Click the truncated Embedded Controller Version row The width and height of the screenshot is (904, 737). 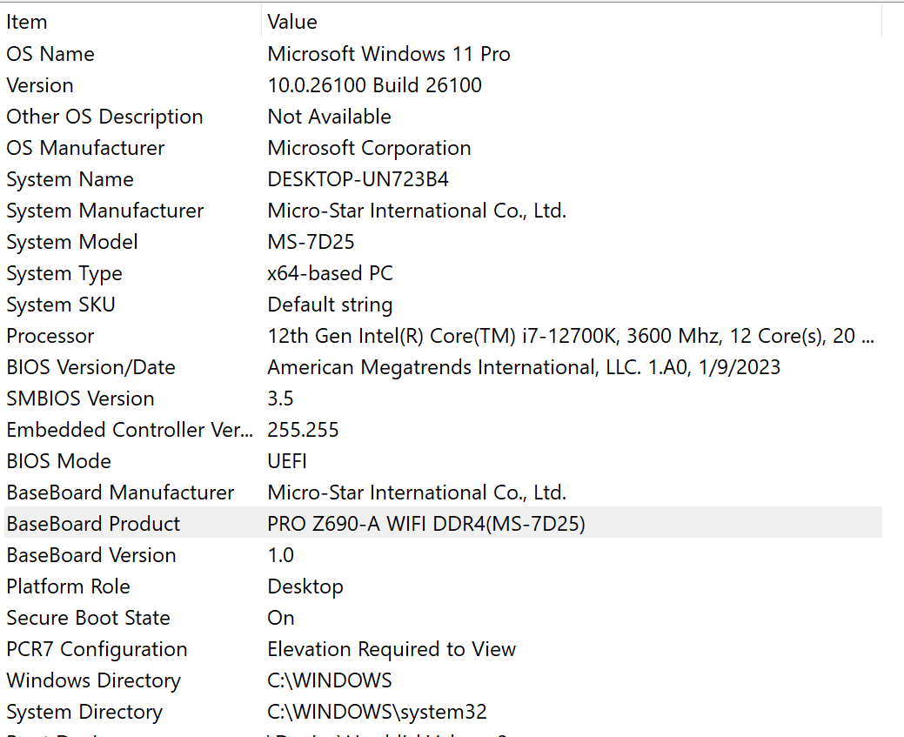click(129, 430)
